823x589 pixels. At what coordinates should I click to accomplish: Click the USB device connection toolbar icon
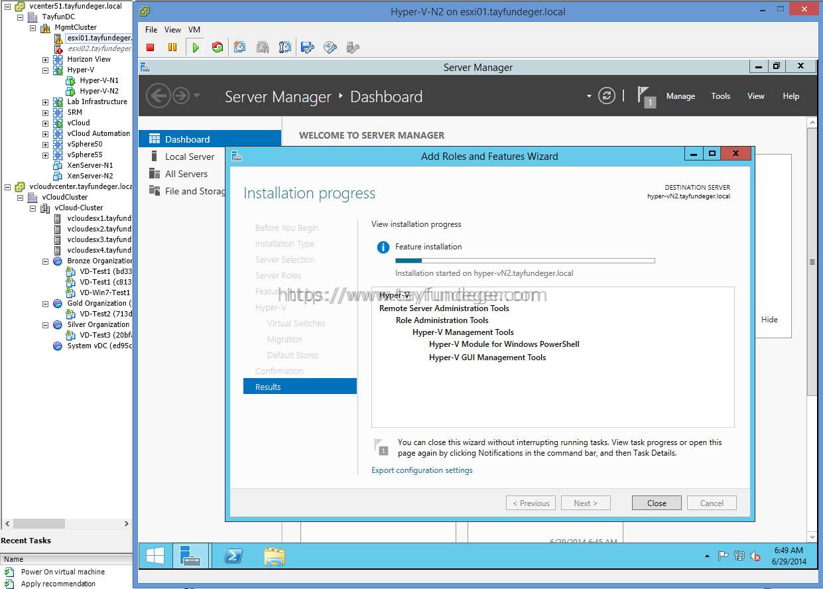[x=353, y=47]
